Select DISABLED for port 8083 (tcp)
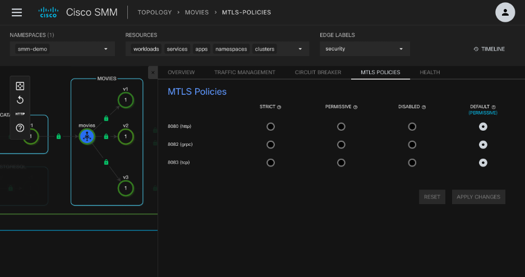Viewport: 525px width, 277px height. click(412, 163)
